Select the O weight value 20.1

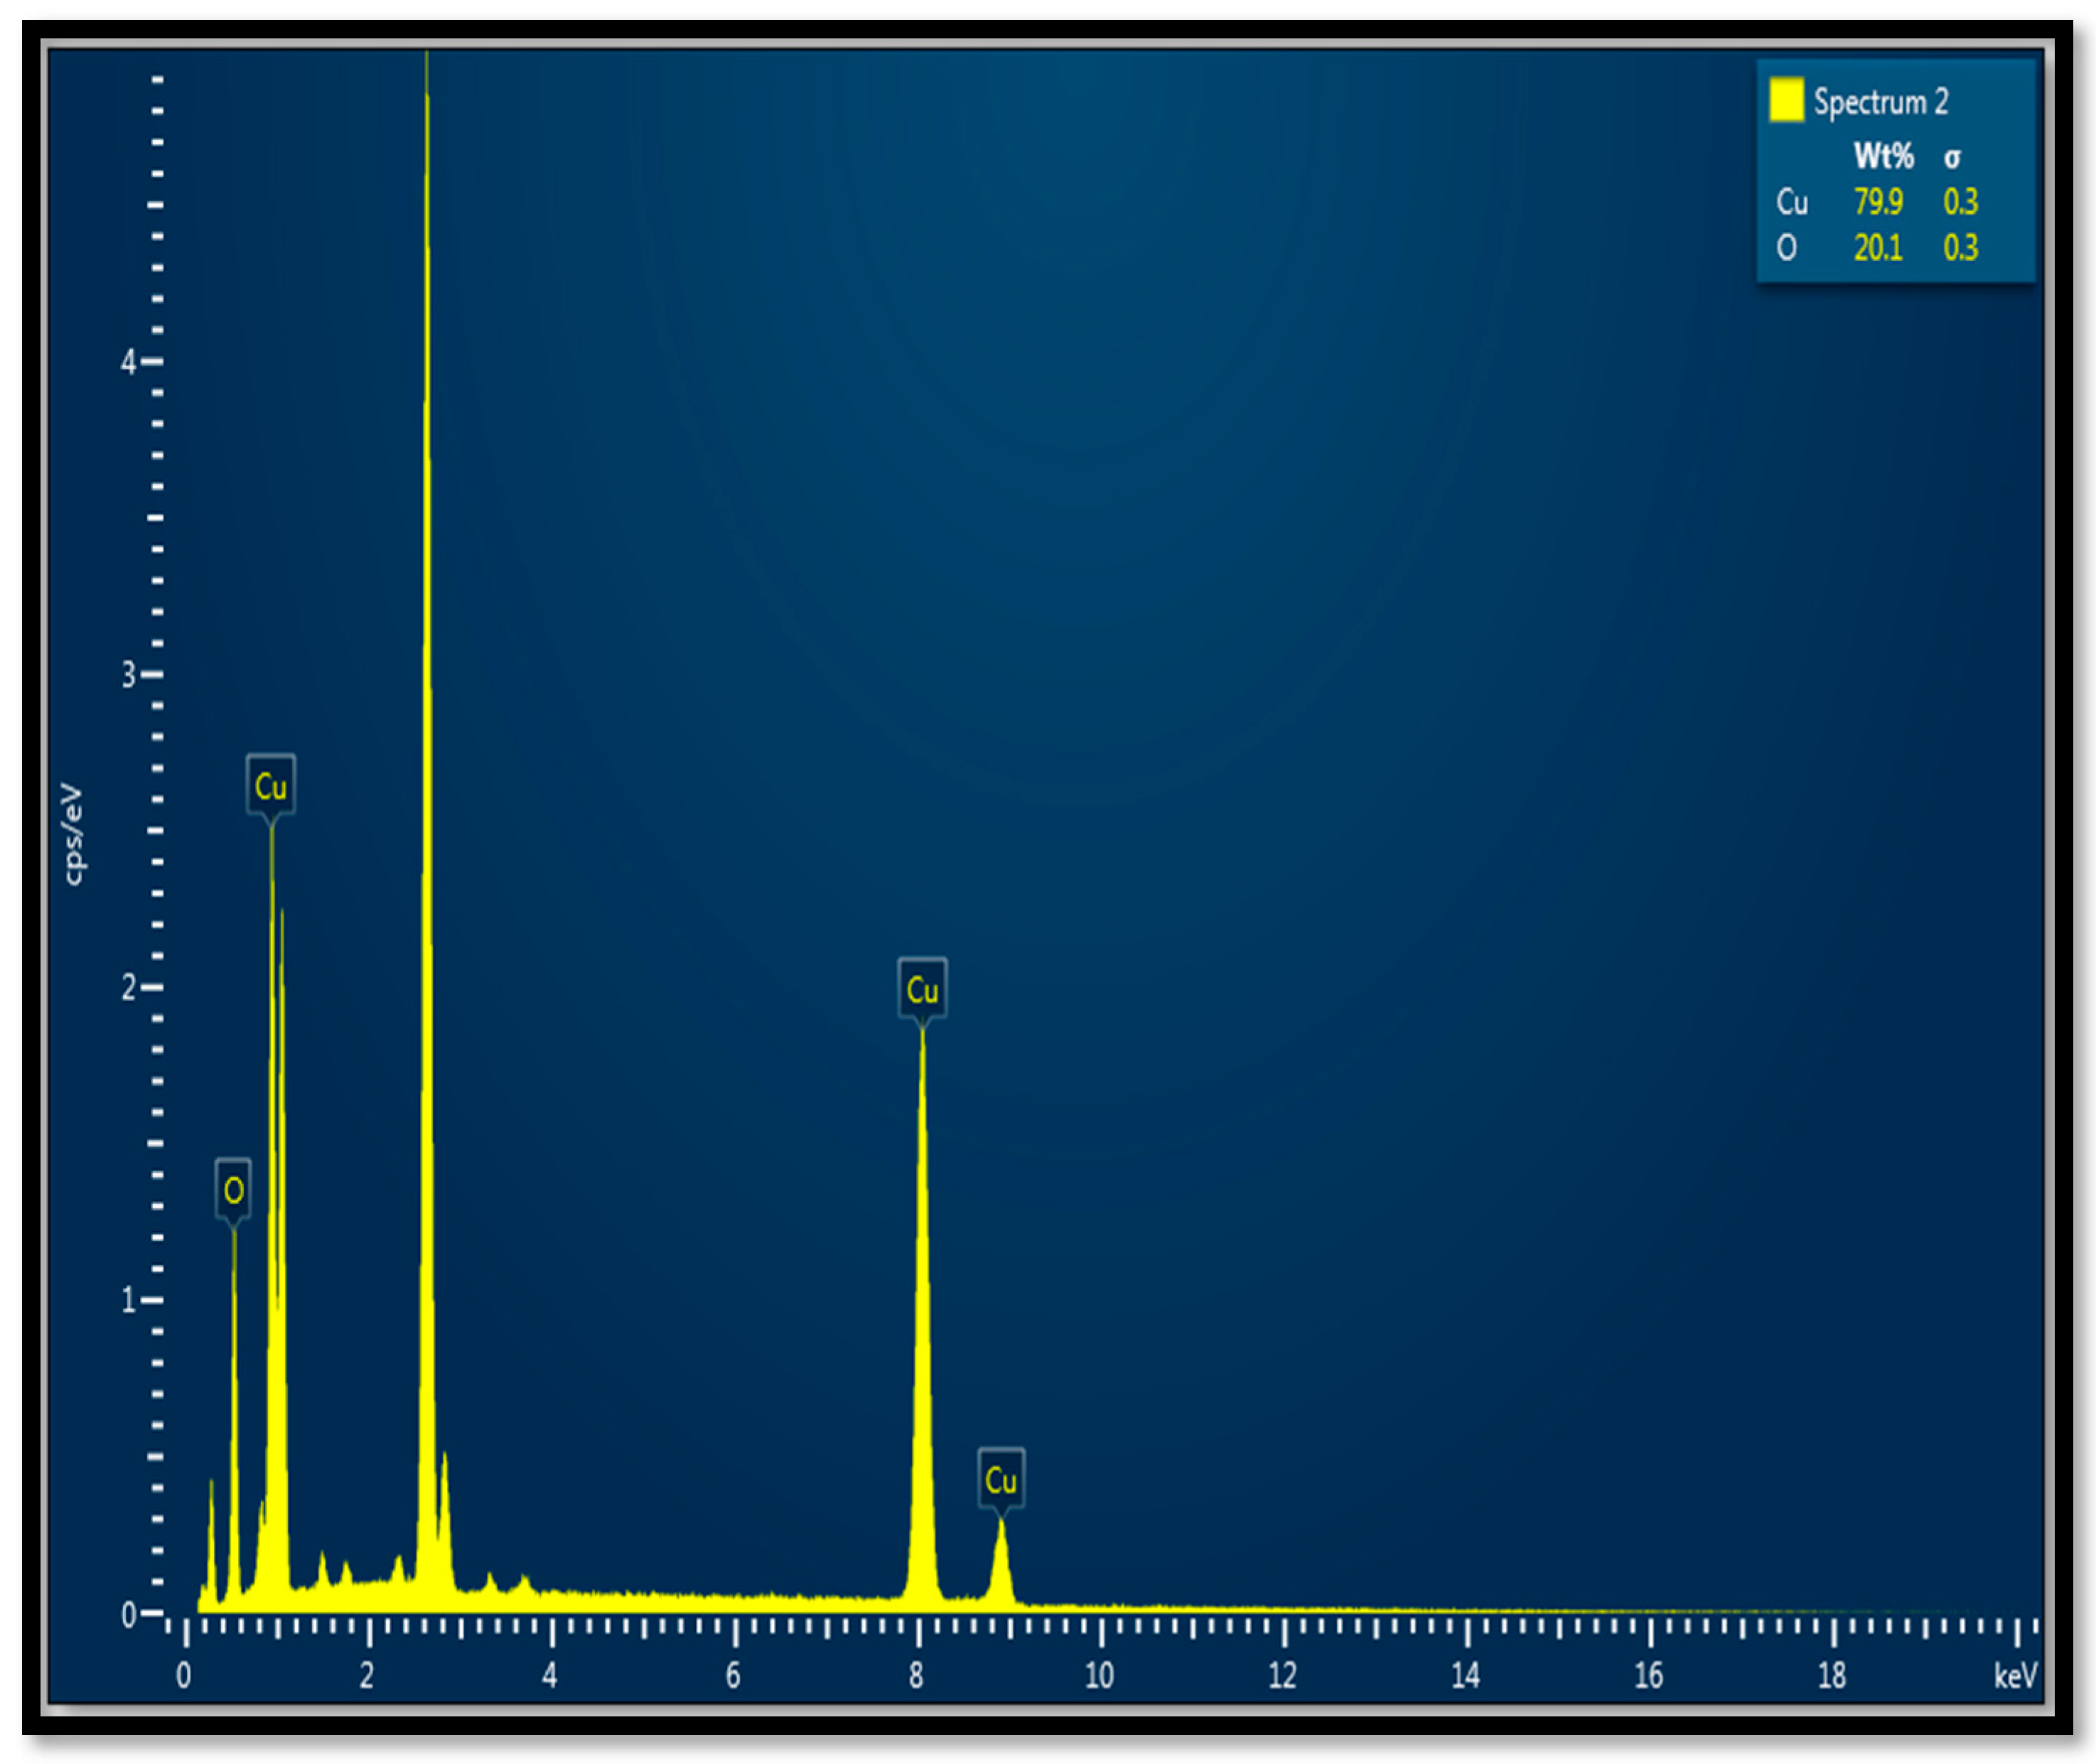pos(1878,247)
